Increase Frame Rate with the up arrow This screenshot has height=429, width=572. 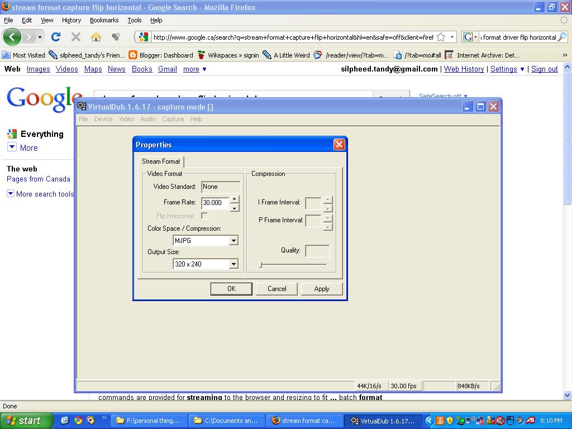pyautogui.click(x=235, y=199)
